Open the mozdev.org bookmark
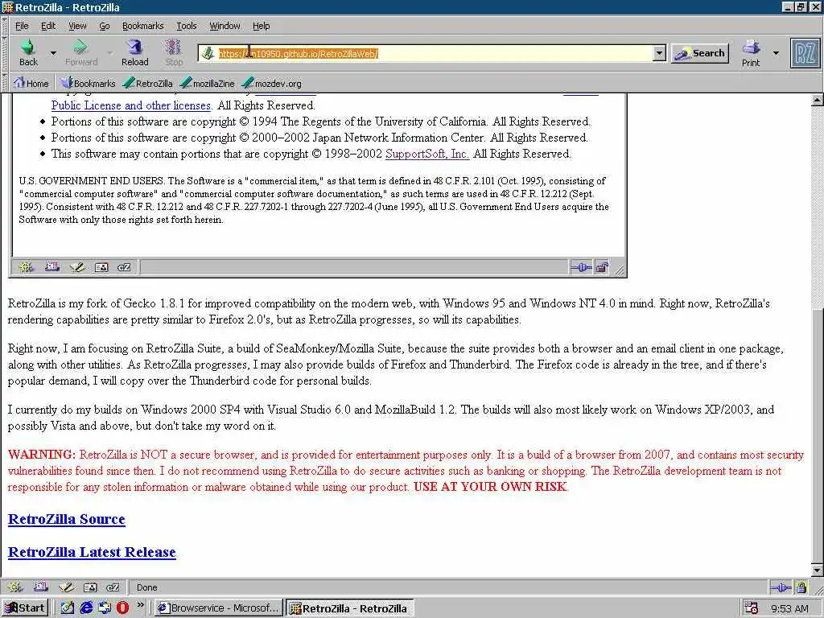The image size is (824, 618). point(272,83)
